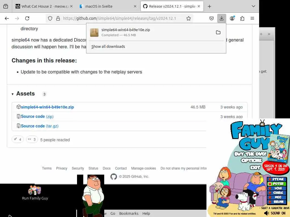290x217 pixels.
Task: Download Source code (zip) asset
Action: (37, 116)
